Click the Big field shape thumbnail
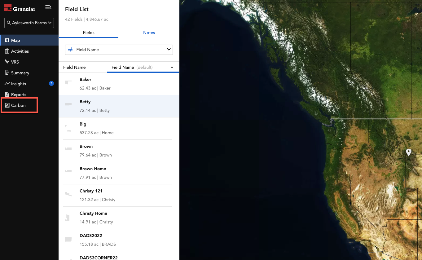Screen dimensions: 422x260 click(68, 128)
